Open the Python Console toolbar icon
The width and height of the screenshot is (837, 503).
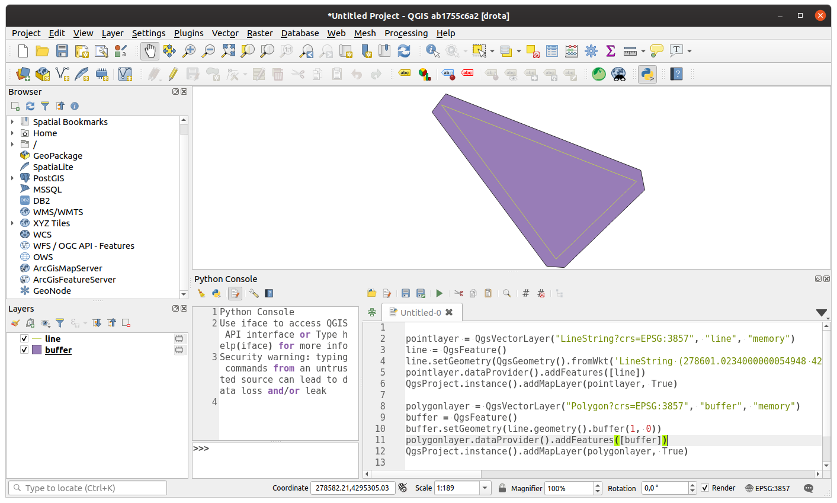click(647, 74)
